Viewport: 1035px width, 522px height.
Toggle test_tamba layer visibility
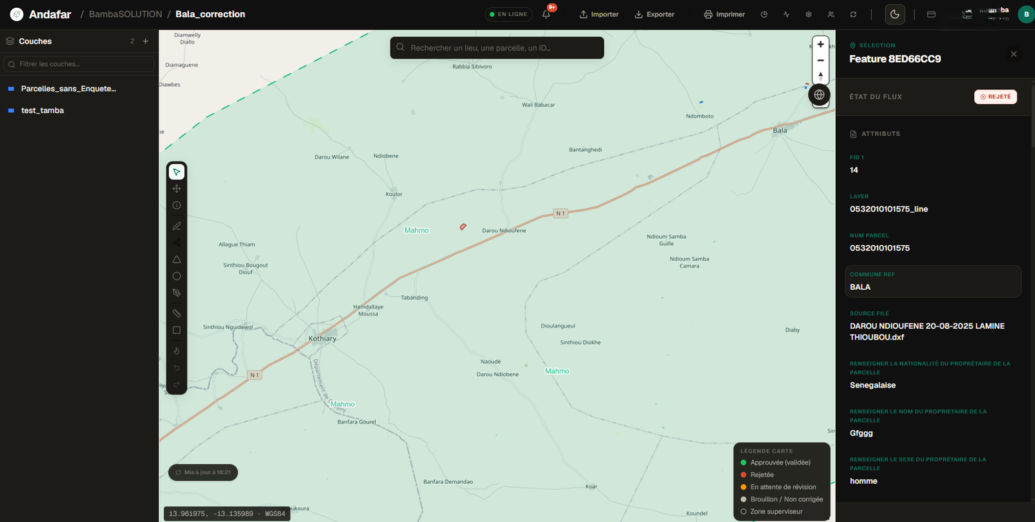11,111
